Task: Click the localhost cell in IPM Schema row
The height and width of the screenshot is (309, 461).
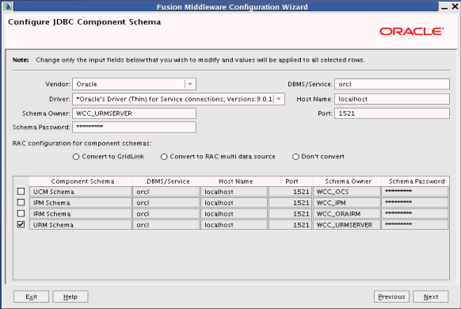Action: pos(234,203)
